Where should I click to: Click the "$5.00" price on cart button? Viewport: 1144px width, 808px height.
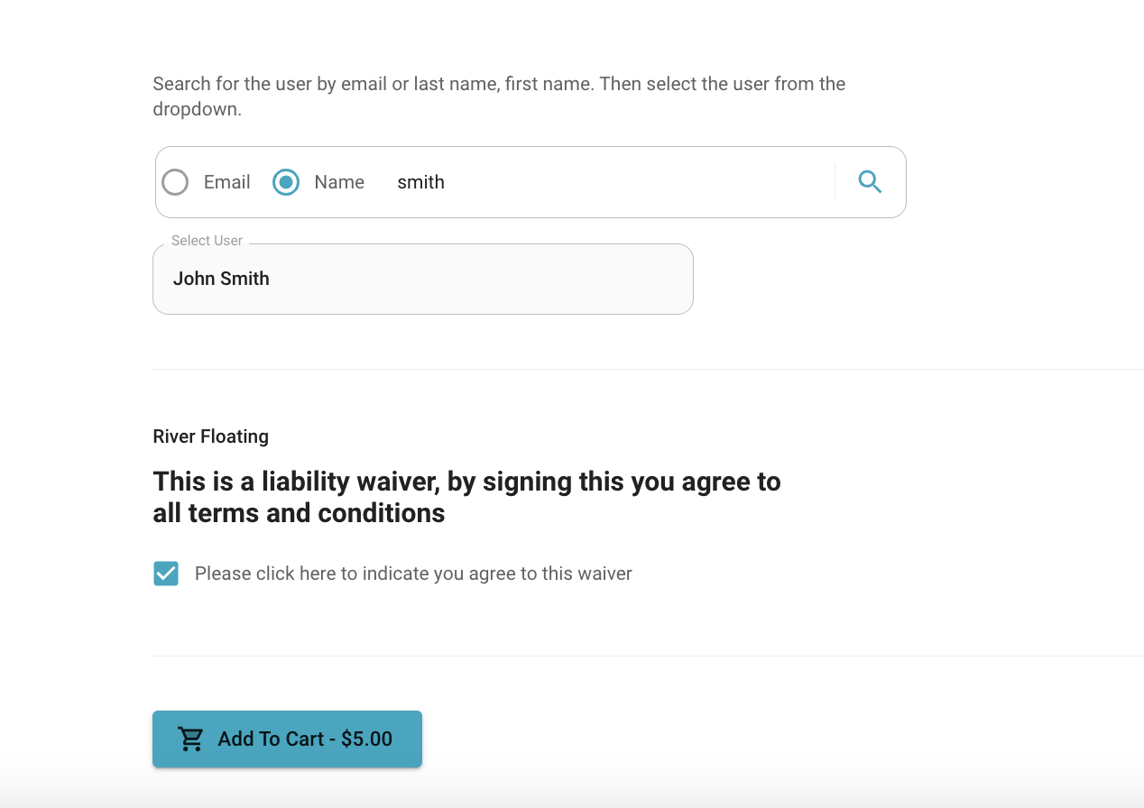click(366, 739)
